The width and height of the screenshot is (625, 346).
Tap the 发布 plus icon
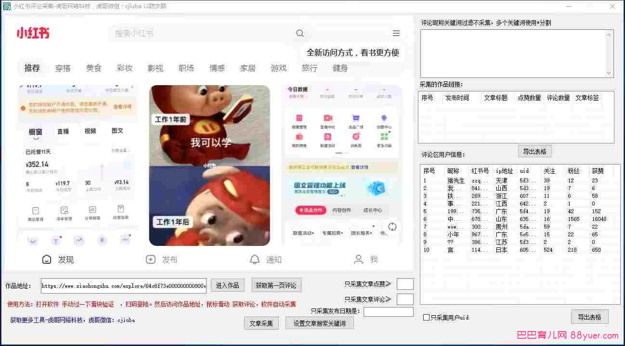point(151,259)
